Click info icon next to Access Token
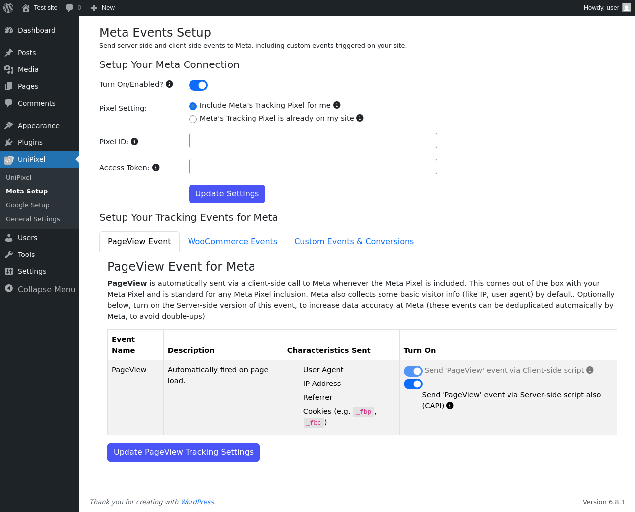635x512 pixels. tap(156, 168)
